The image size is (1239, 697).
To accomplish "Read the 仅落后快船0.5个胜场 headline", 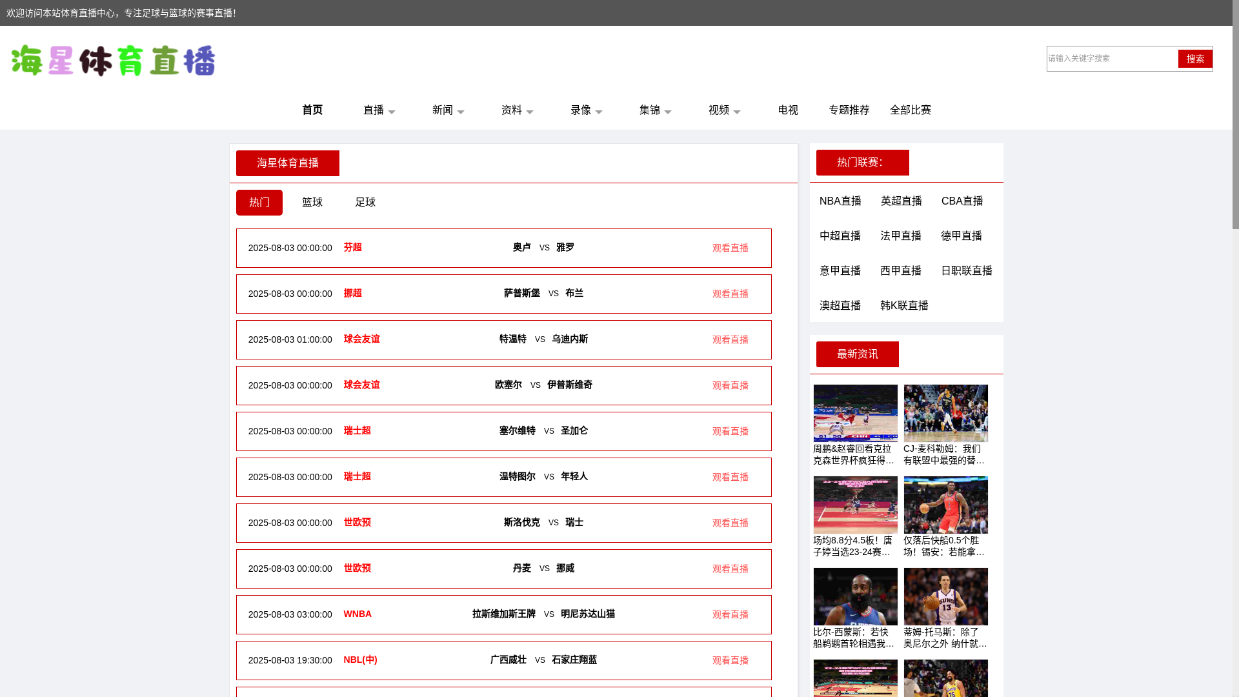I will tap(944, 547).
